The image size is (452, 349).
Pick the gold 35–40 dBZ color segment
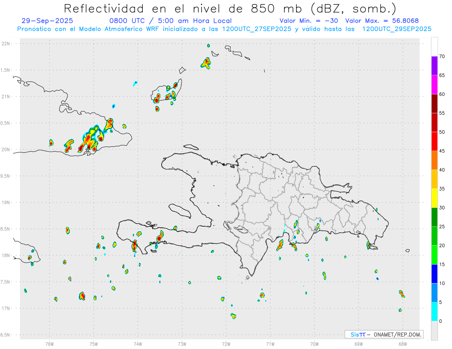pyautogui.click(x=434, y=179)
